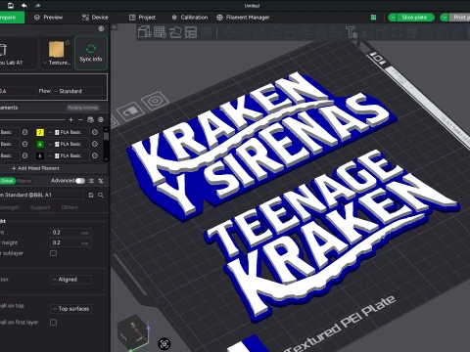
Task: Open the Filament Manager tab
Action: (x=243, y=18)
